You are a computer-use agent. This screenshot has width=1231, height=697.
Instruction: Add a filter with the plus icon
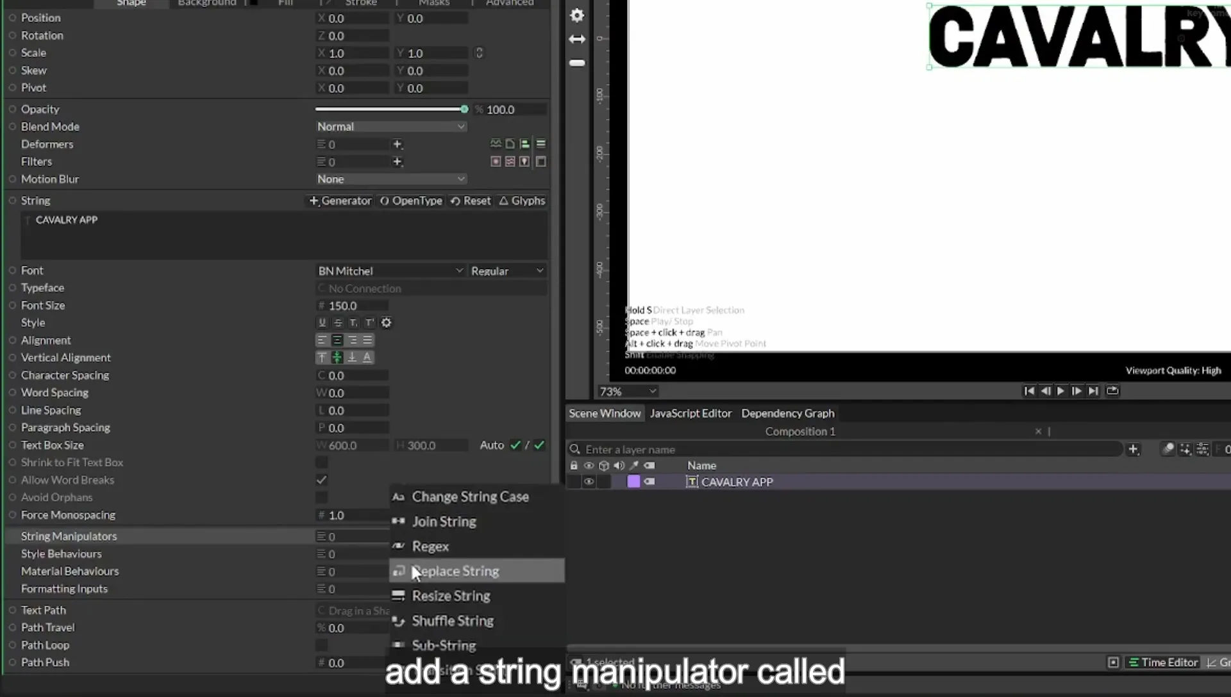(x=398, y=161)
